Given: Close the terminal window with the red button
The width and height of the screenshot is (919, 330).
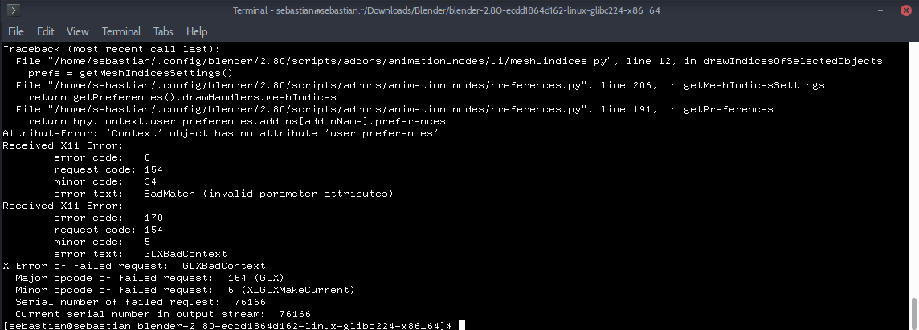Looking at the screenshot, I should 905,10.
